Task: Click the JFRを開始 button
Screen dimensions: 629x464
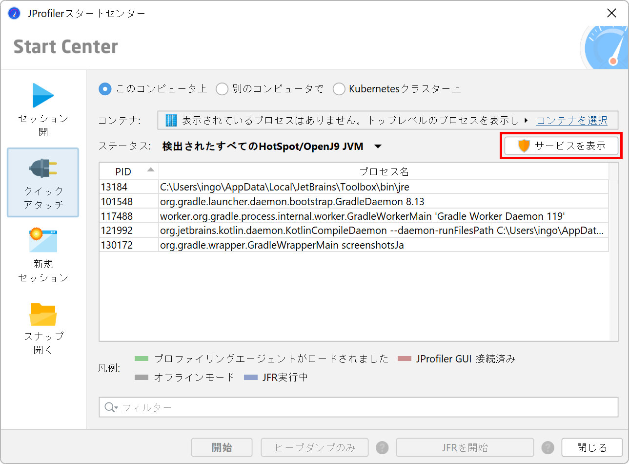Action: 465,447
